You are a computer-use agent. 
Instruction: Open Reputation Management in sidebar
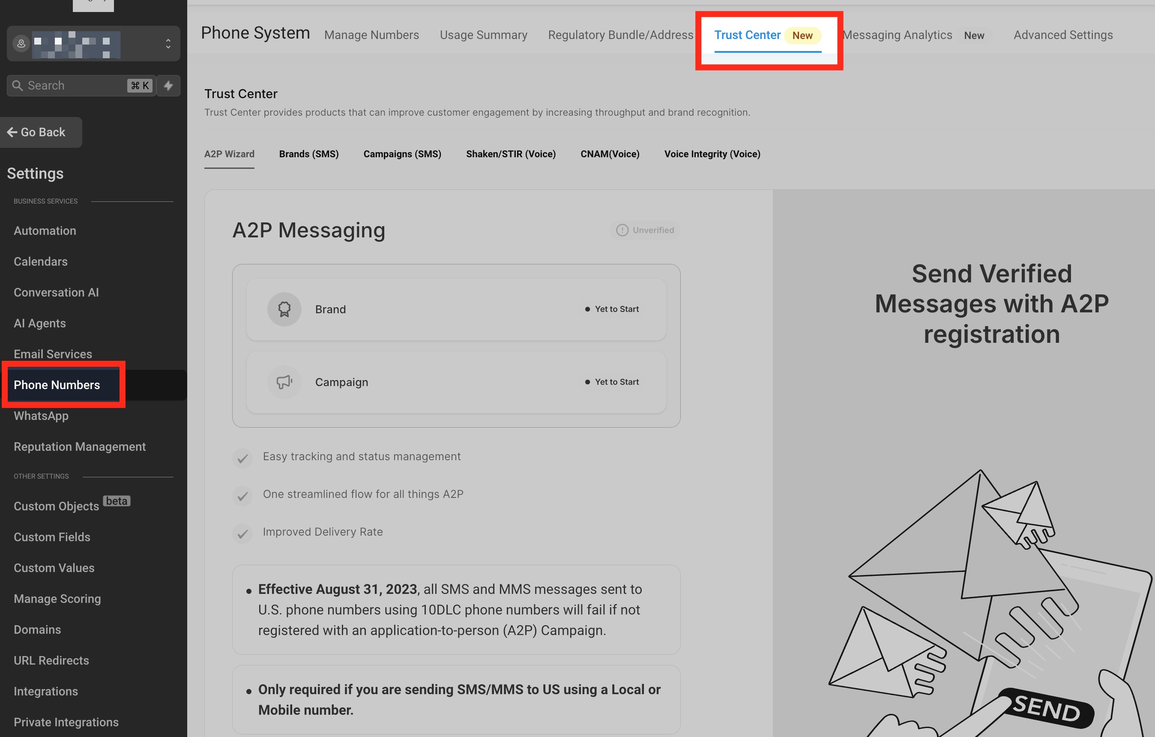coord(80,447)
